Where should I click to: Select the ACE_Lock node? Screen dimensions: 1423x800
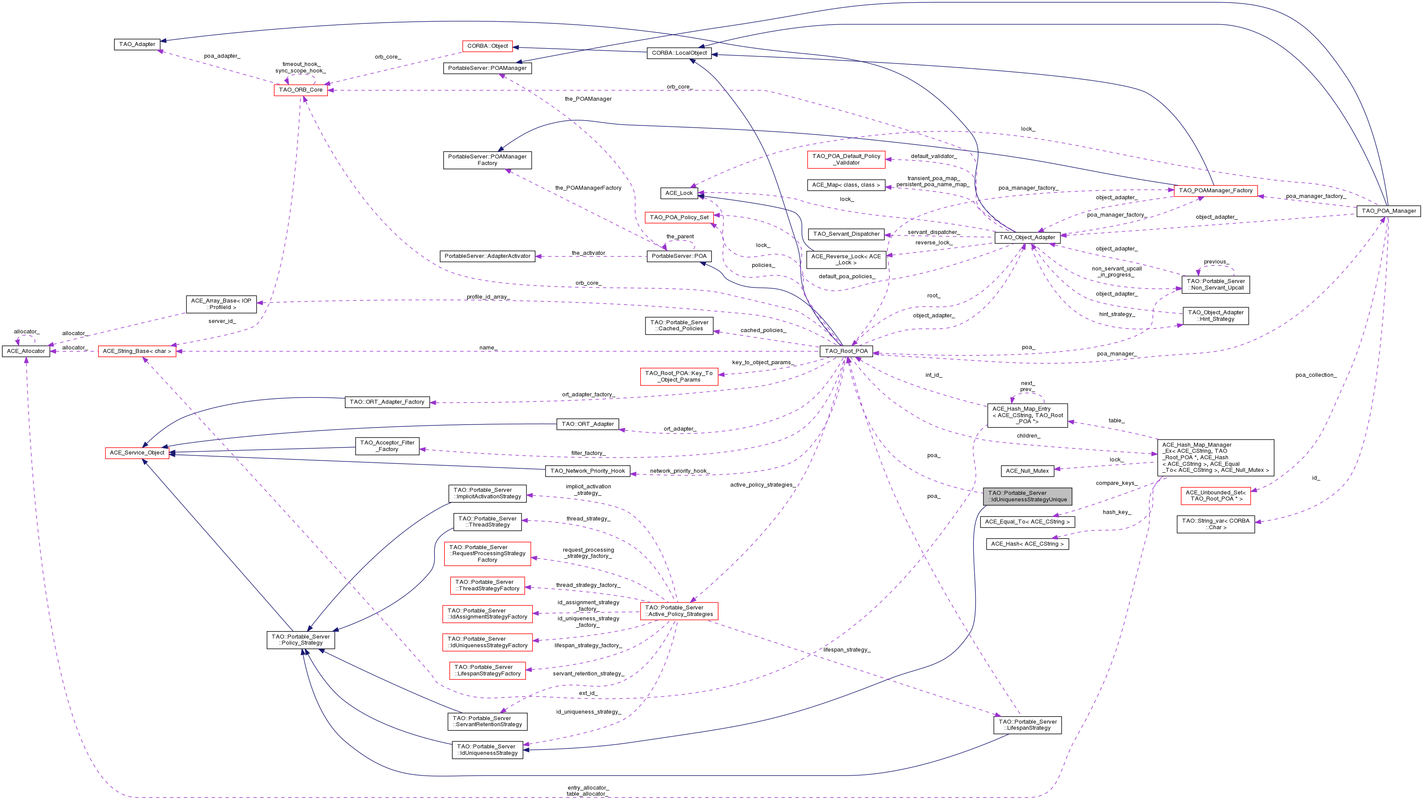click(x=679, y=193)
